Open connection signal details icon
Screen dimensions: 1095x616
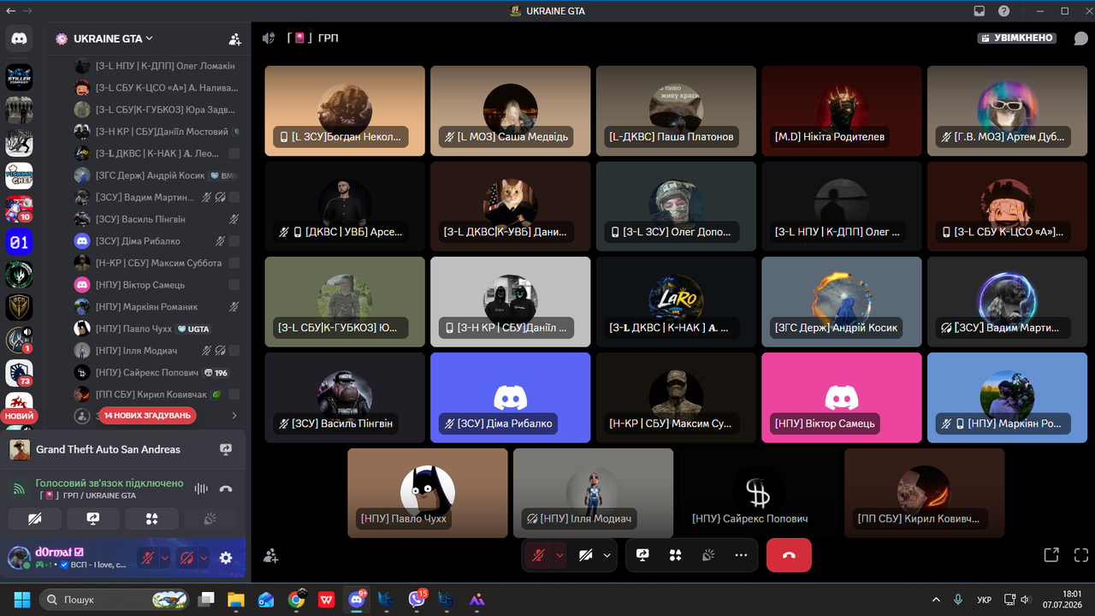[x=18, y=489]
